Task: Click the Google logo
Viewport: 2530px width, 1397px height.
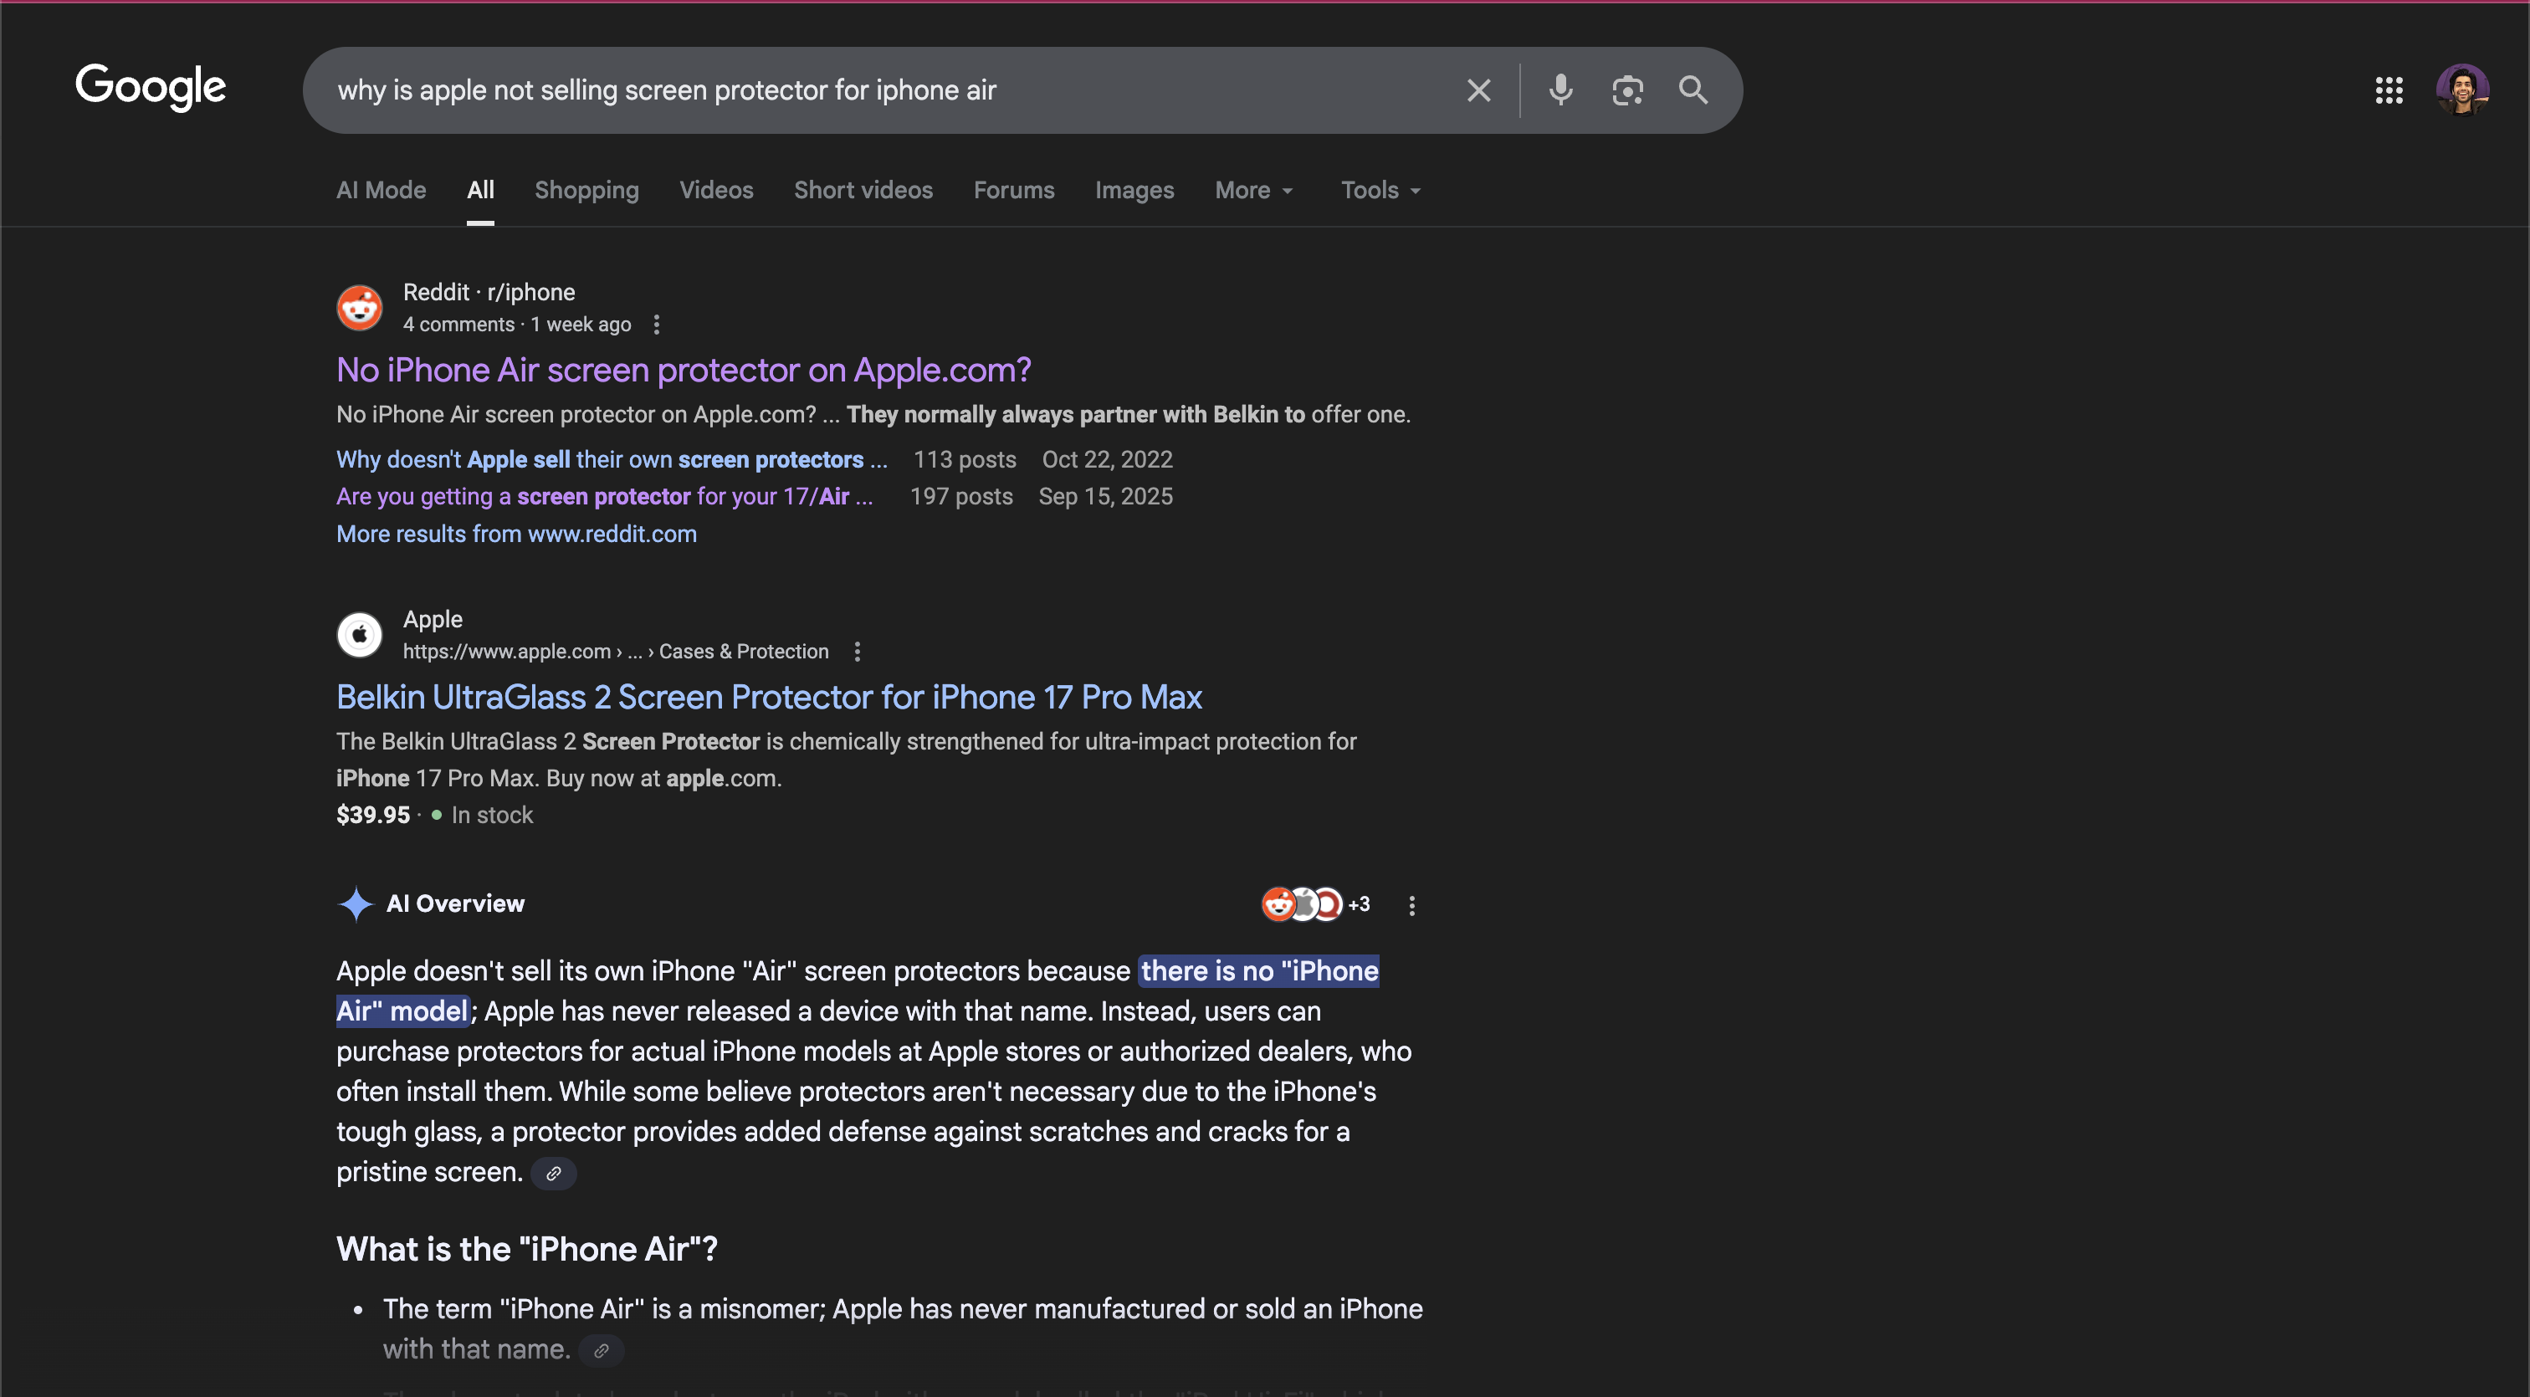Action: [151, 86]
